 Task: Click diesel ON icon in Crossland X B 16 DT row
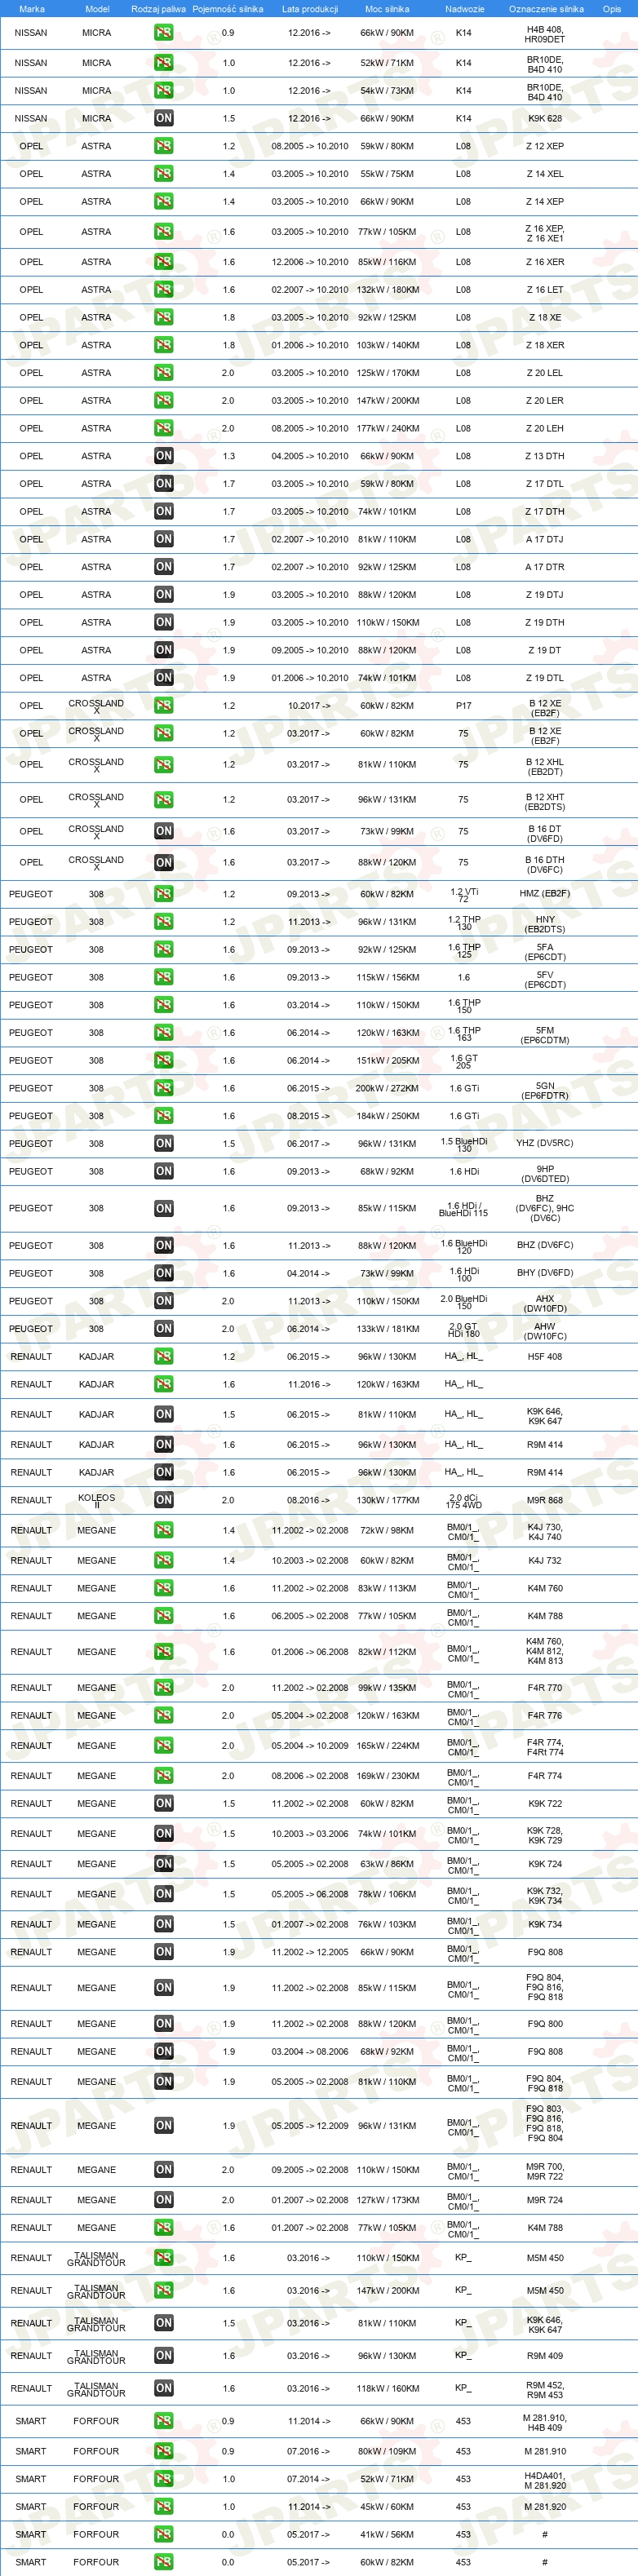pyautogui.click(x=163, y=831)
